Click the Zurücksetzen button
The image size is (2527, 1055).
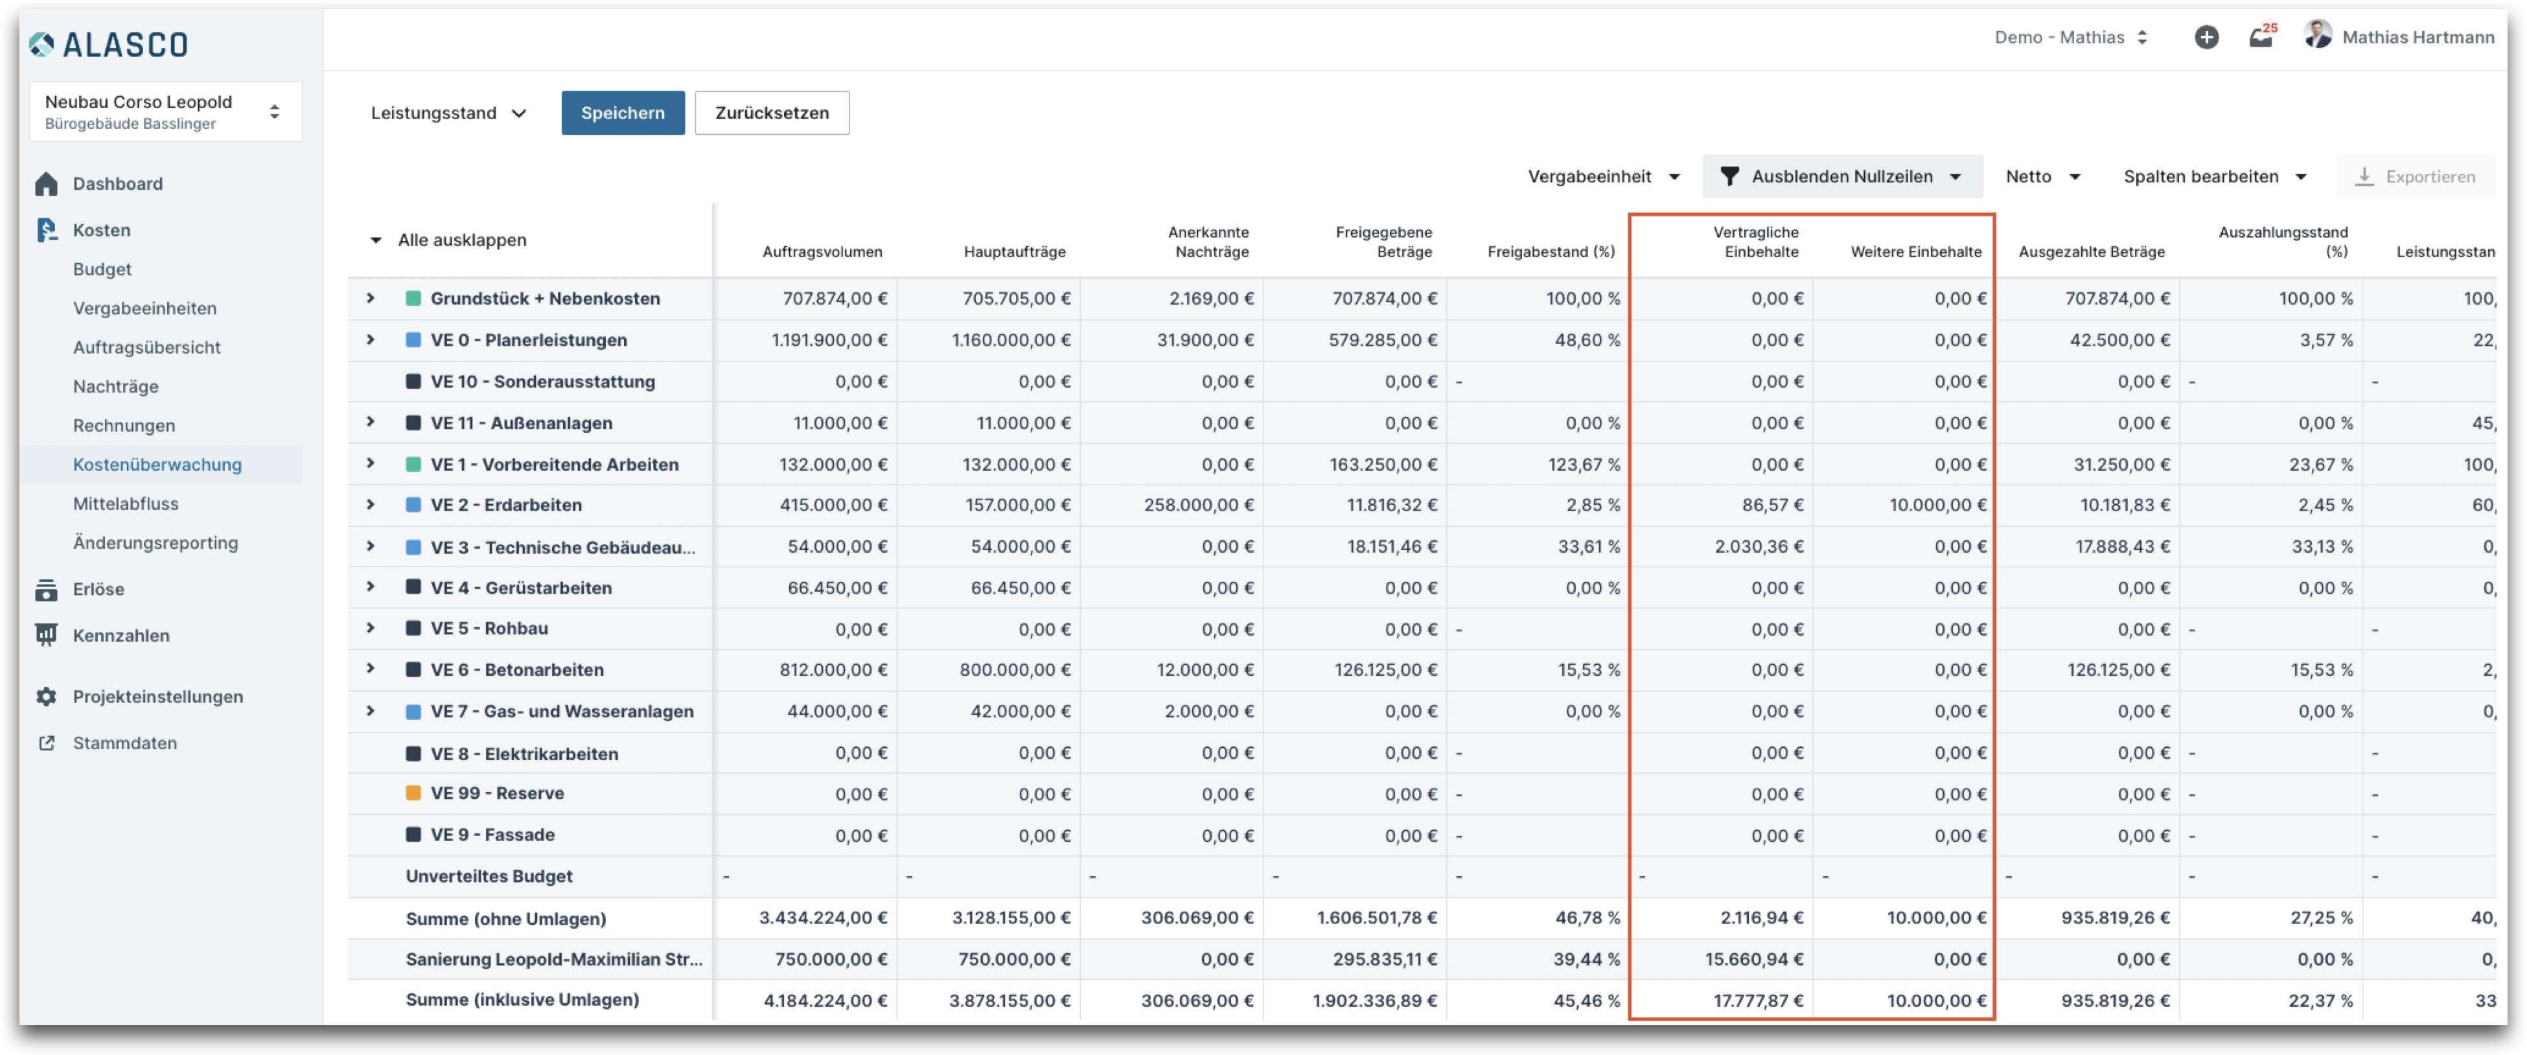click(x=772, y=113)
